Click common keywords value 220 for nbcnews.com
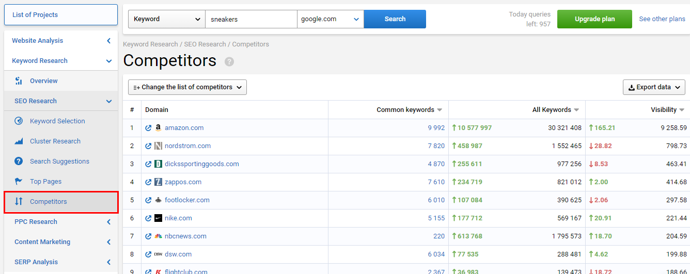 pyautogui.click(x=439, y=236)
